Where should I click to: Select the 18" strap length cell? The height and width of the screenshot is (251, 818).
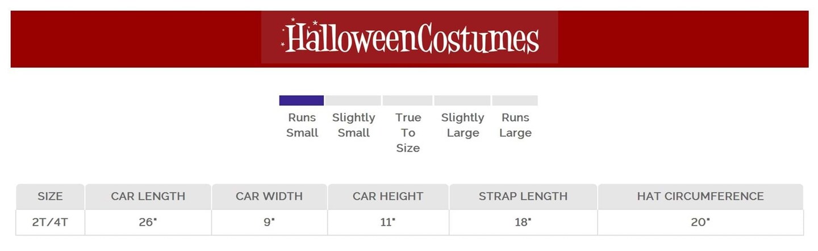(x=523, y=222)
